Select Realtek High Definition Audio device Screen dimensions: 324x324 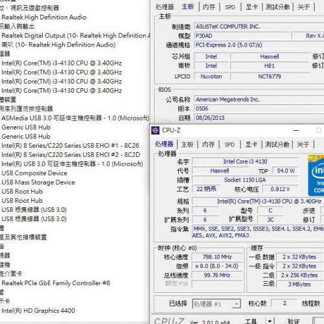[44, 17]
